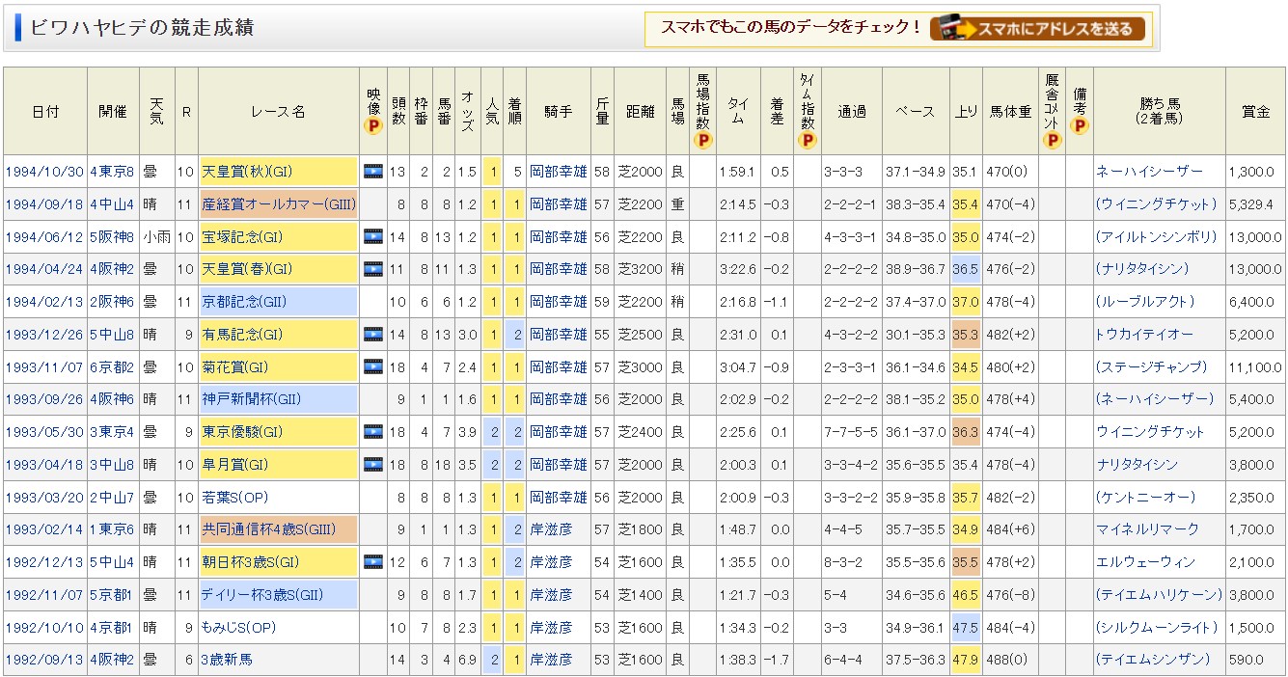Screen dimensions: 1288x677
Task: Open winner horse ネーハイシーザー link
Action: 1149,172
